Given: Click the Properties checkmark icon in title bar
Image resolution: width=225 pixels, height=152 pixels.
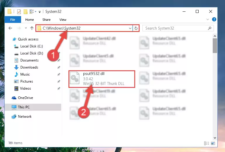Looking at the screenshot, I should pyautogui.click(x=19, y=12).
